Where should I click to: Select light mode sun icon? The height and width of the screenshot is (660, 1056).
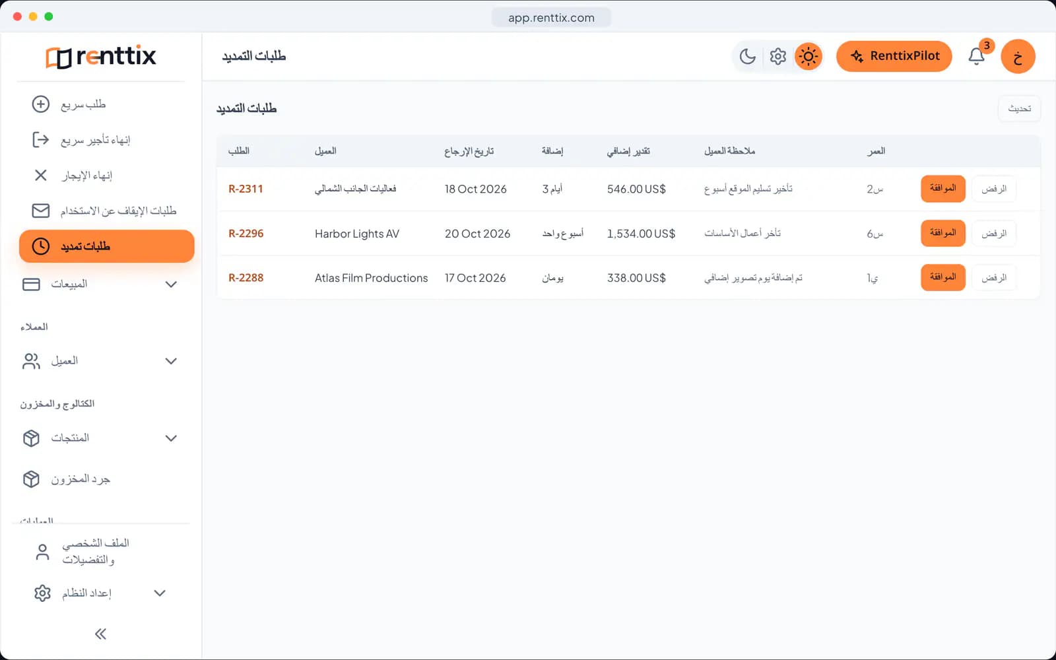coord(808,57)
